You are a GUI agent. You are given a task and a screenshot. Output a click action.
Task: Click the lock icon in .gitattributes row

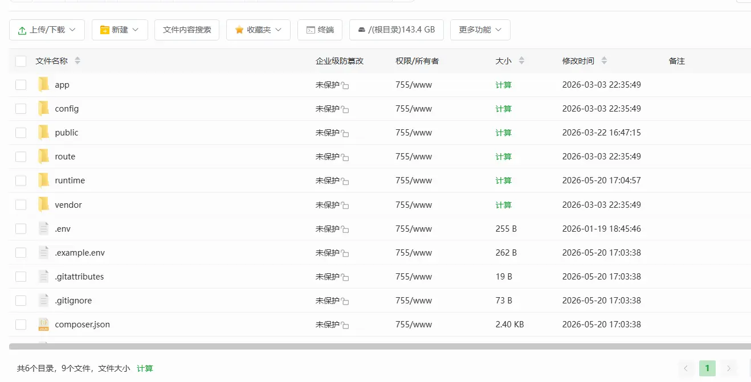[345, 277]
